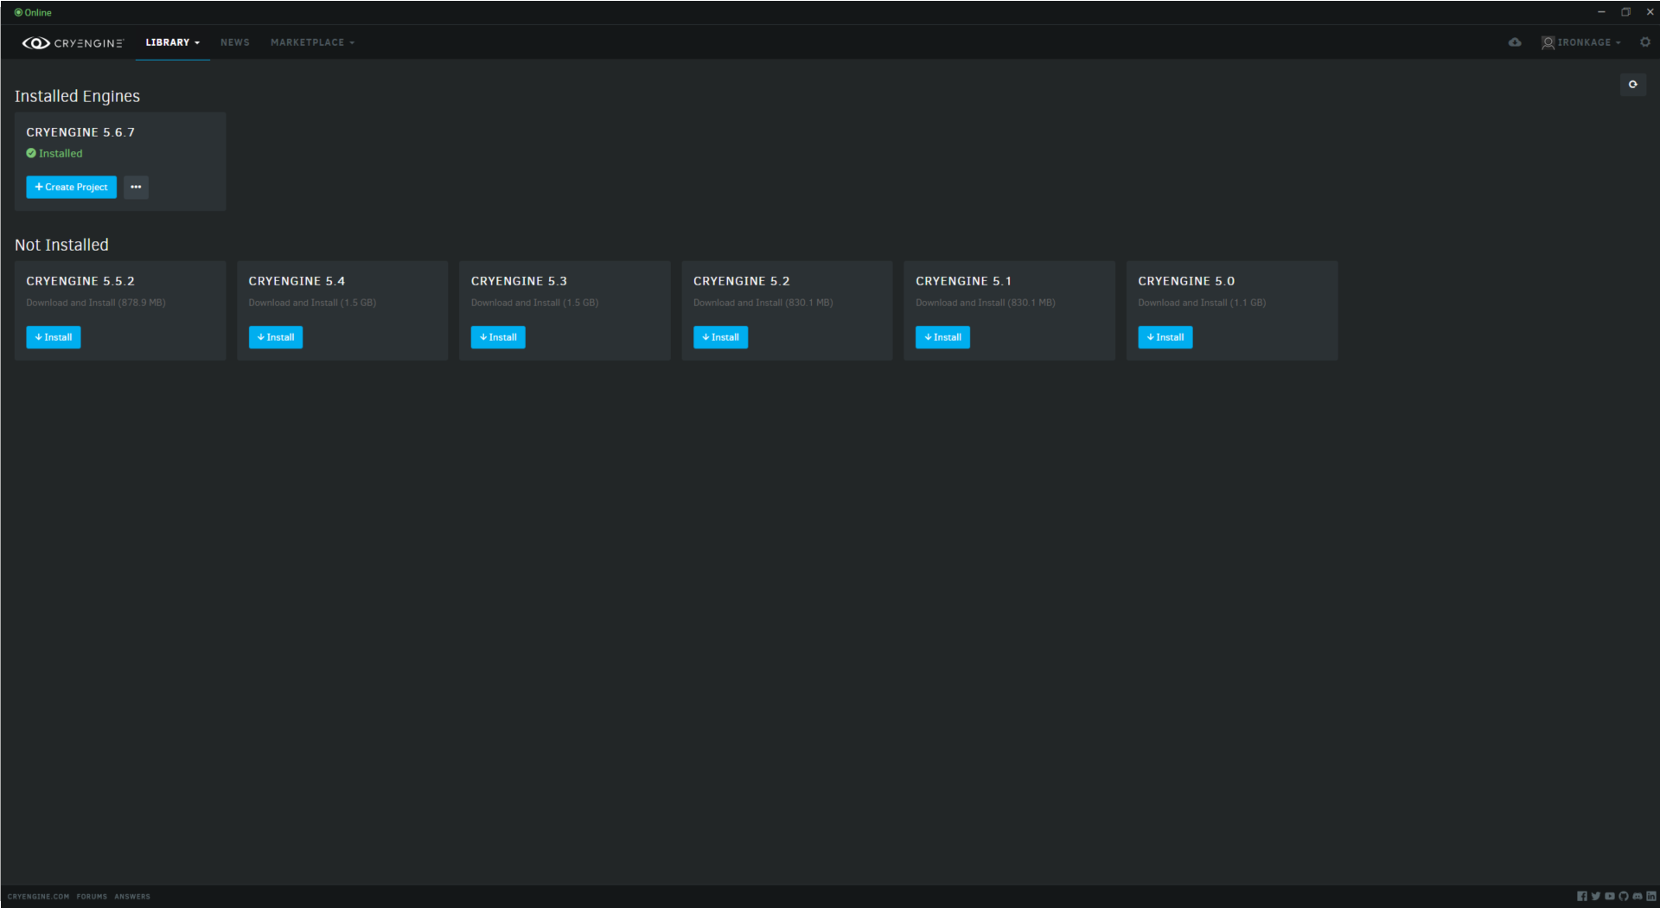This screenshot has width=1660, height=908.
Task: Install CRYENGINE 5.0
Action: (x=1165, y=337)
